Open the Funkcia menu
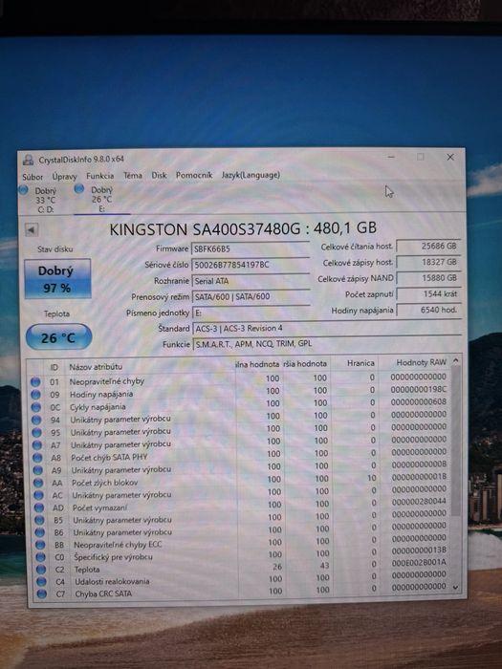The image size is (502, 669). point(99,176)
